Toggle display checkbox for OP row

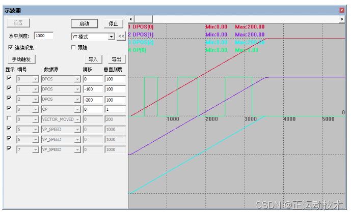9,108
